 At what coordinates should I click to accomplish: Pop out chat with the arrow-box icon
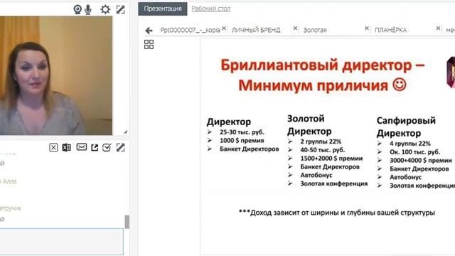point(95,147)
